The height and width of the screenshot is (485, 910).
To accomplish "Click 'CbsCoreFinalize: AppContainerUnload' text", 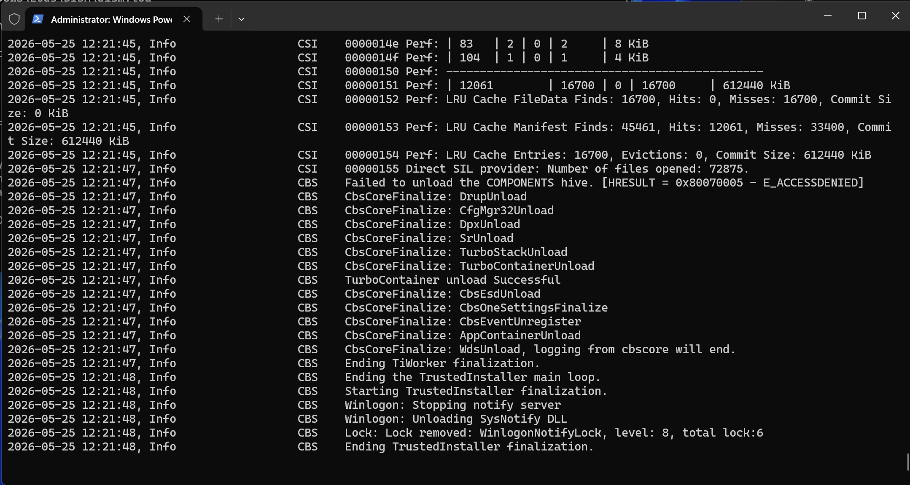I will click(x=463, y=336).
